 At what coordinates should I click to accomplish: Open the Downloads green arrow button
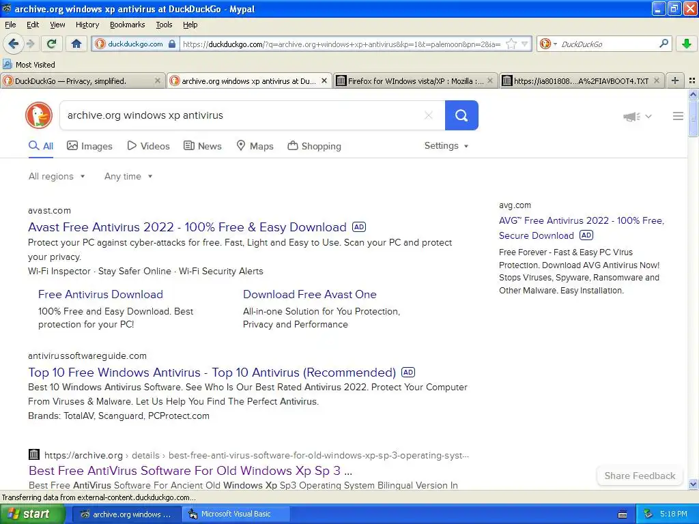687,44
